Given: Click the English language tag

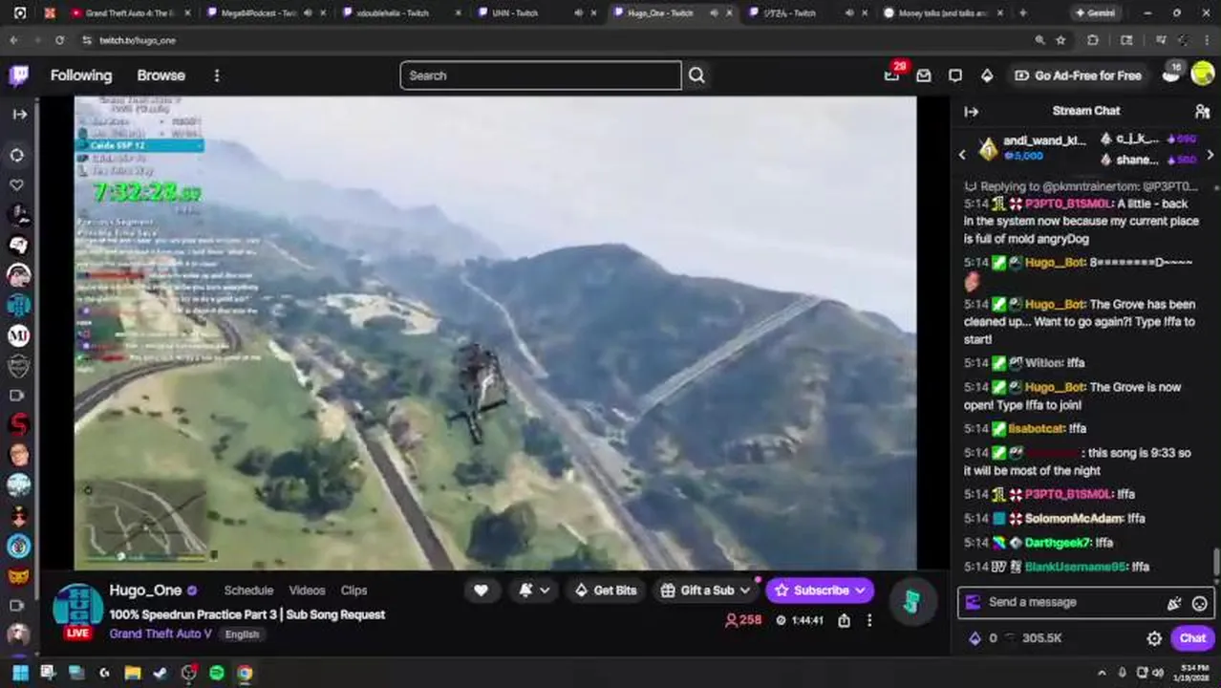Looking at the screenshot, I should pyautogui.click(x=242, y=634).
